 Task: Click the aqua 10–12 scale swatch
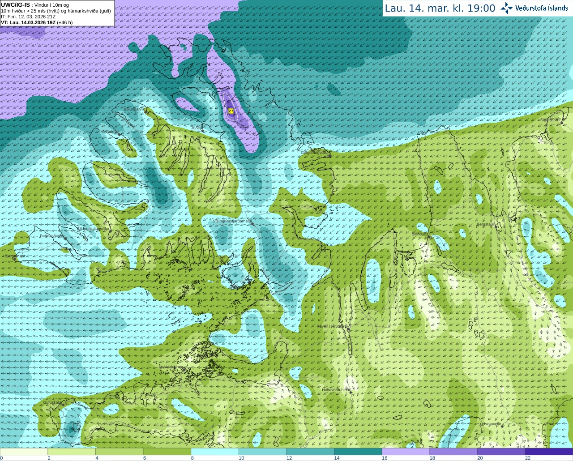point(263,452)
